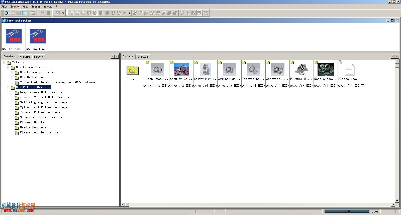The width and height of the screenshot is (401, 215).
Task: Click the left tab-scroll arrow in Catalogs pane
Action: (113, 57)
